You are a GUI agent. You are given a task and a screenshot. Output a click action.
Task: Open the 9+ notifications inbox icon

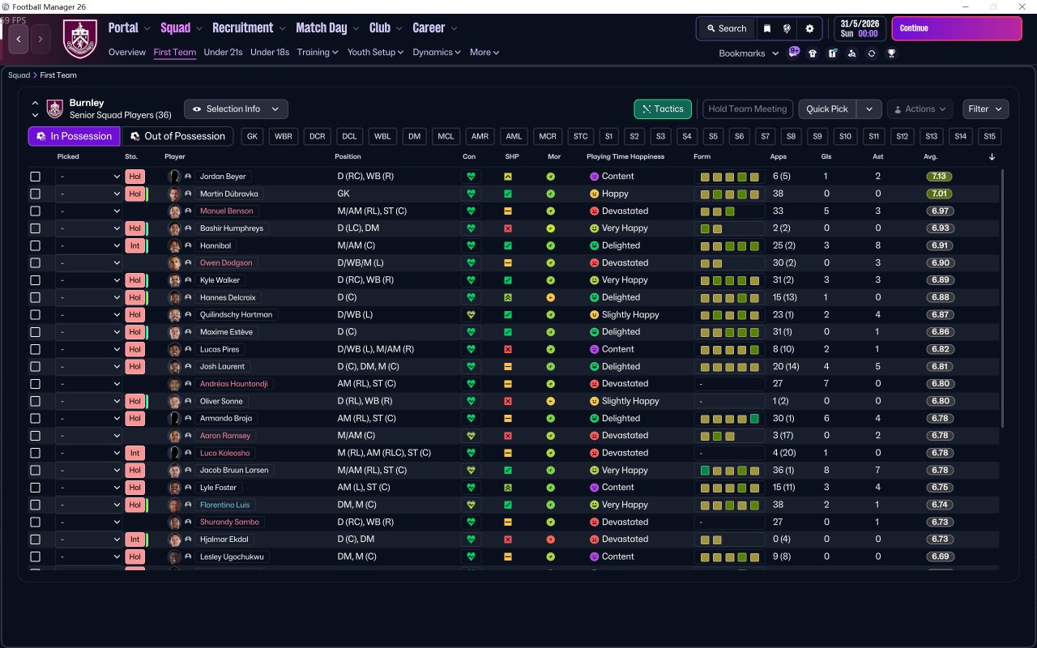[794, 52]
